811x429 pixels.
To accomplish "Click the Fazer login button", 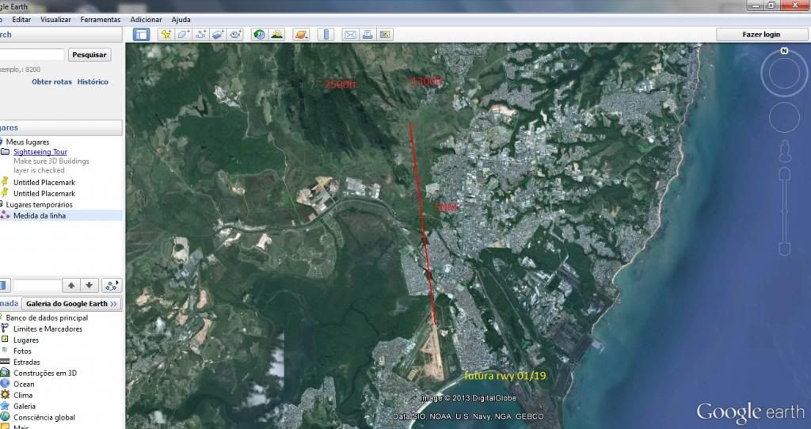I will click(761, 35).
